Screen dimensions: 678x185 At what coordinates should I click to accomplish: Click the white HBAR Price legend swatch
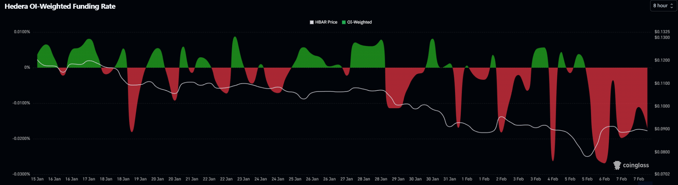tap(312, 22)
